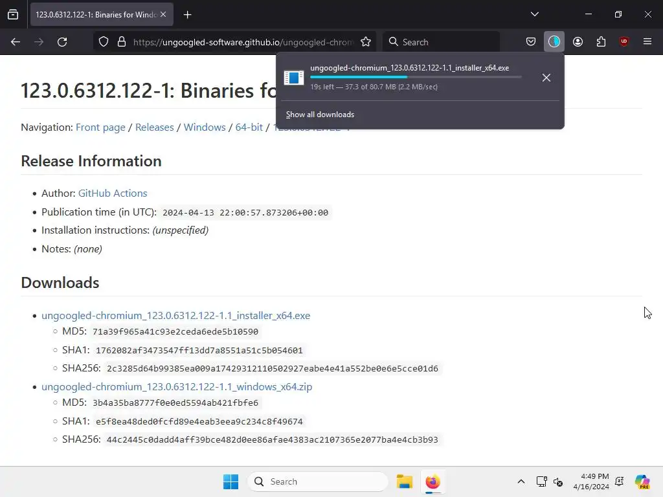Open the Windows navigation link
Screen dimensions: 663x497
pos(205,127)
